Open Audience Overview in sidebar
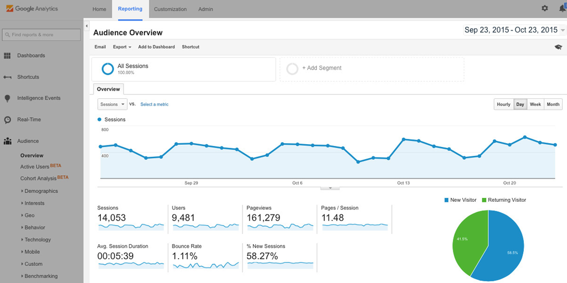The width and height of the screenshot is (567, 283). pyautogui.click(x=32, y=155)
